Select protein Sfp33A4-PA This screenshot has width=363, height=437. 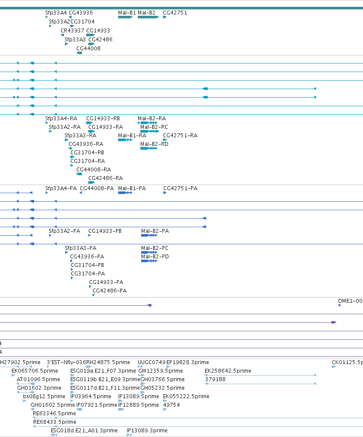(61, 188)
